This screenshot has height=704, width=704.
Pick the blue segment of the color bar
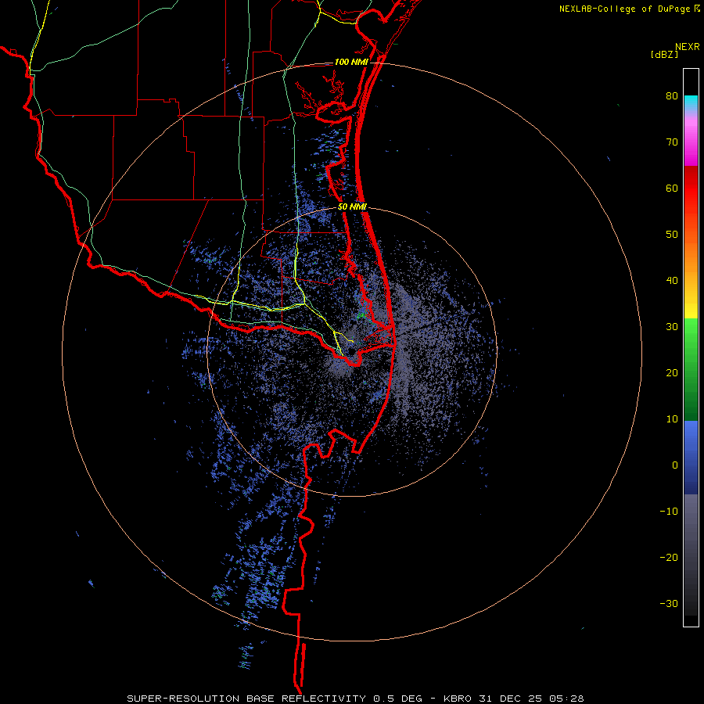click(691, 458)
